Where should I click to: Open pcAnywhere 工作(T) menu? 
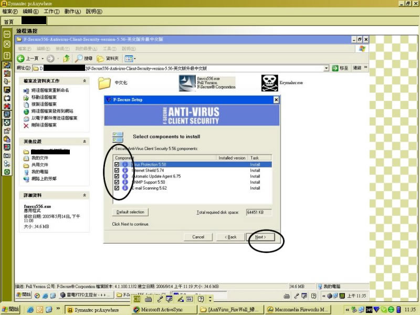[51, 11]
